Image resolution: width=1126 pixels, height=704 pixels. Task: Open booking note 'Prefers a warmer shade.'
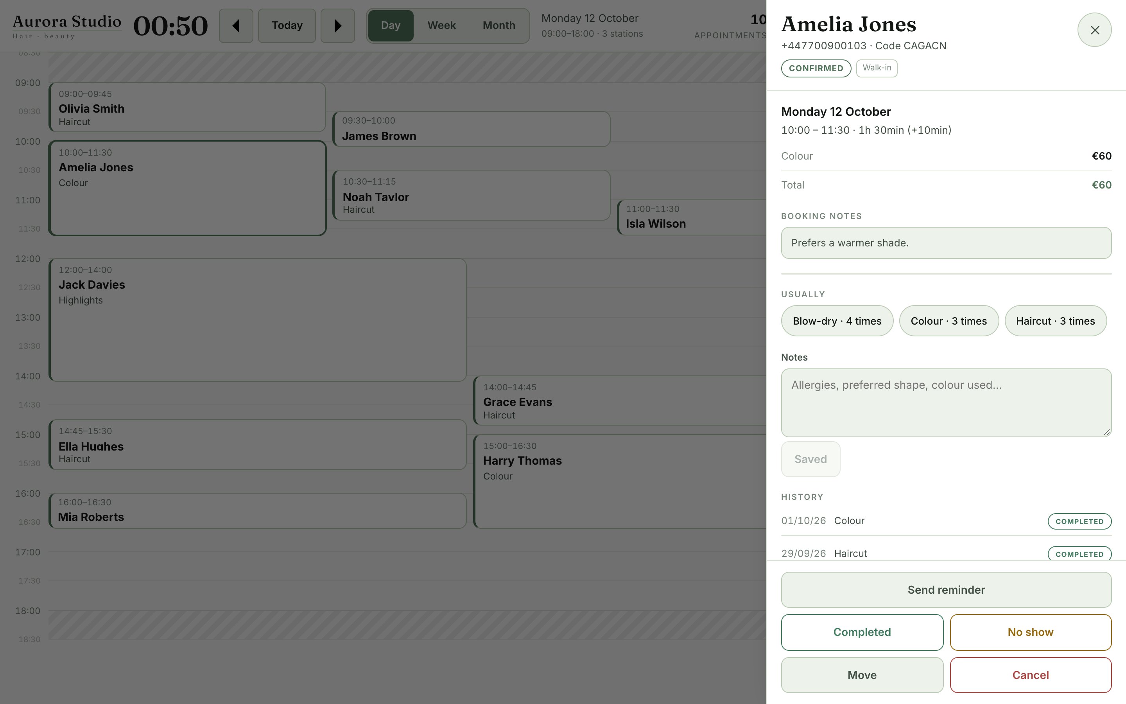click(x=946, y=243)
